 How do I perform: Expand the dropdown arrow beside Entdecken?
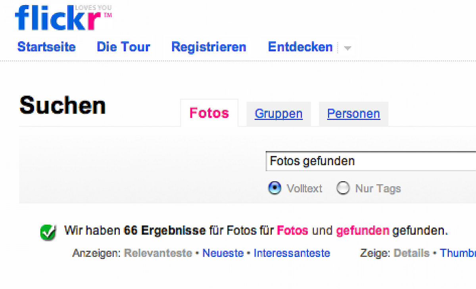(347, 48)
